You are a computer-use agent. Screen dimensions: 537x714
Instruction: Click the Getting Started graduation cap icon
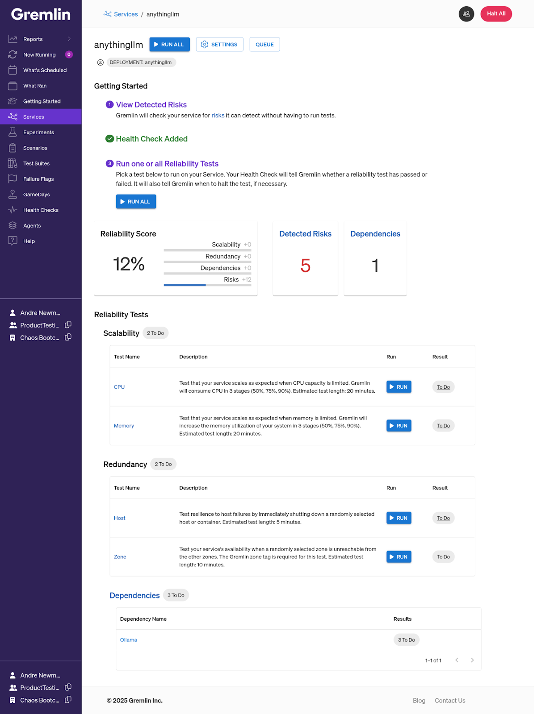click(x=13, y=101)
